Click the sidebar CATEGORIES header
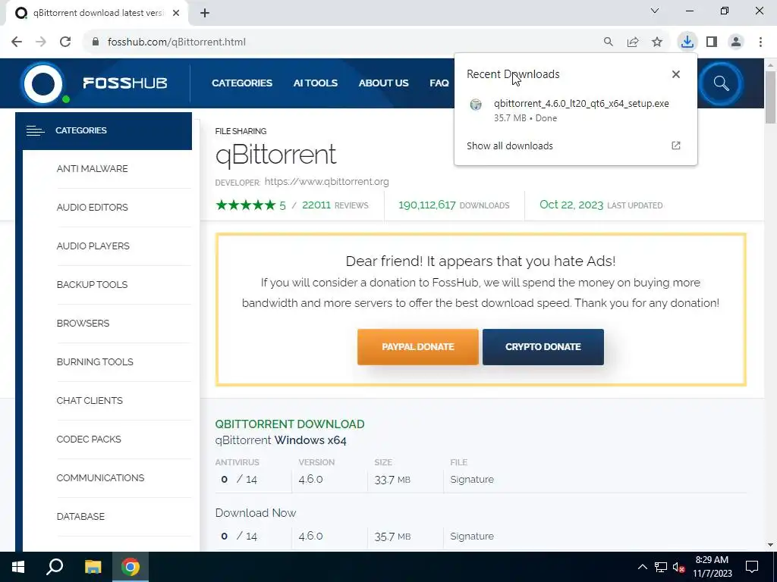This screenshot has width=777, height=582. [x=103, y=130]
